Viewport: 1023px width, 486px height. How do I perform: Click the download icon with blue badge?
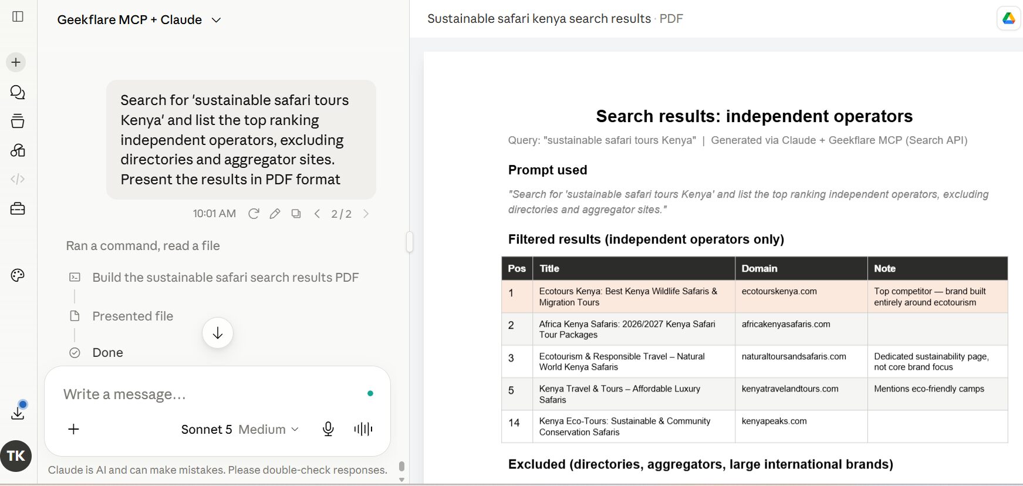(18, 411)
